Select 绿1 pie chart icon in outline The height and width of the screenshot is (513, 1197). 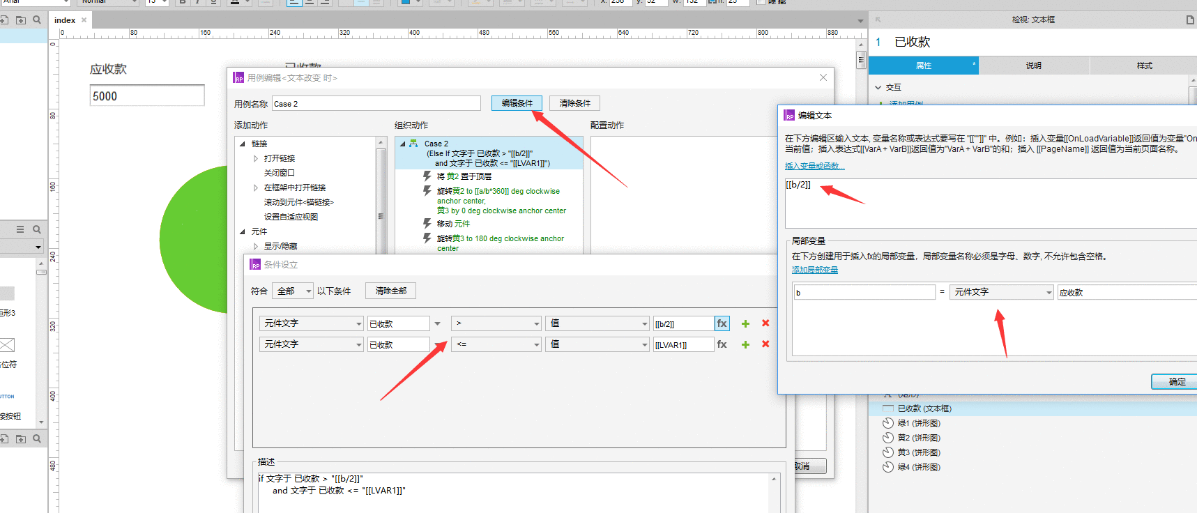(x=887, y=423)
